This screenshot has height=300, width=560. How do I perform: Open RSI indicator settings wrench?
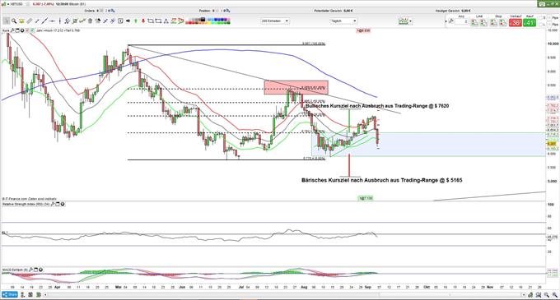pyautogui.click(x=53, y=204)
